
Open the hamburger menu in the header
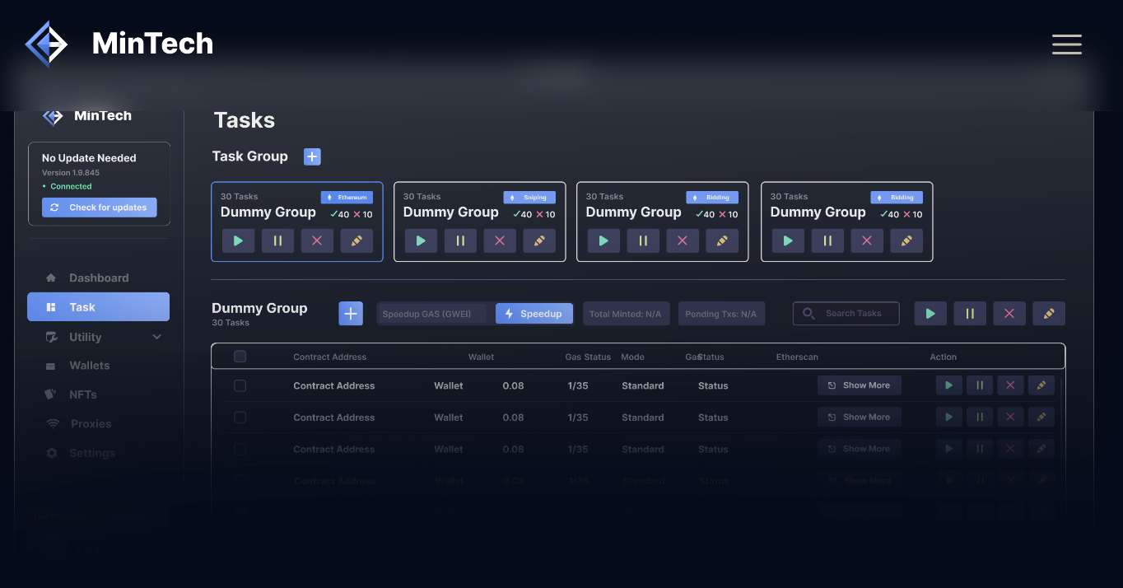point(1066,44)
